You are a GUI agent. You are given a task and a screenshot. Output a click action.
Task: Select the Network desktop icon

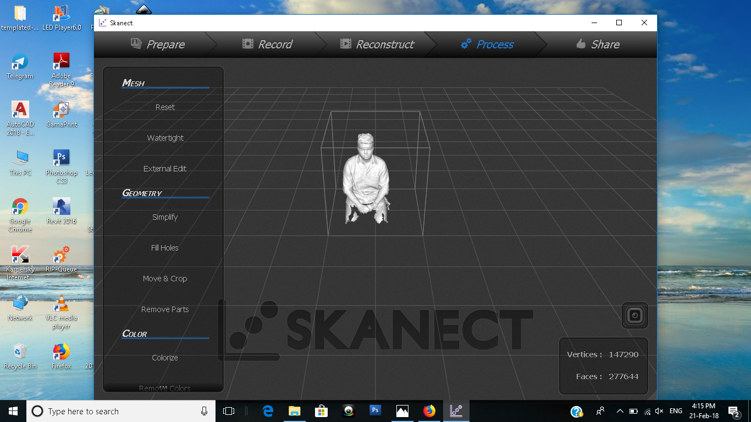(20, 308)
